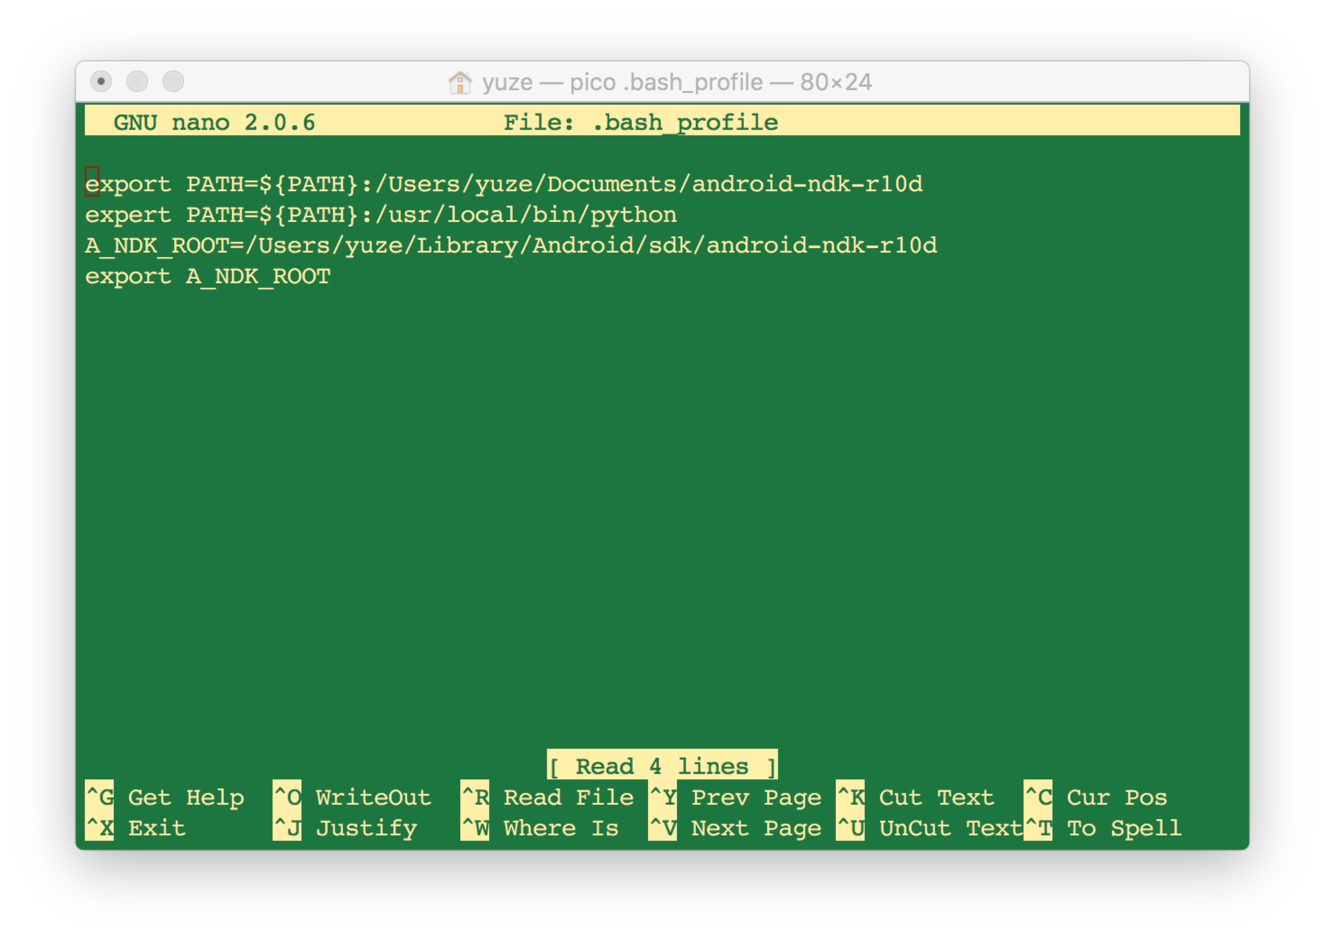This screenshot has width=1325, height=940.
Task: Click the '^Y Prev Page' shortcut
Action: click(735, 797)
